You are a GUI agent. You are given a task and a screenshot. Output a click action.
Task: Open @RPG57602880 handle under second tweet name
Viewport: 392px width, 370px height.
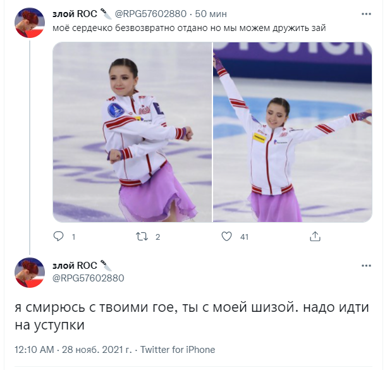pos(89,278)
